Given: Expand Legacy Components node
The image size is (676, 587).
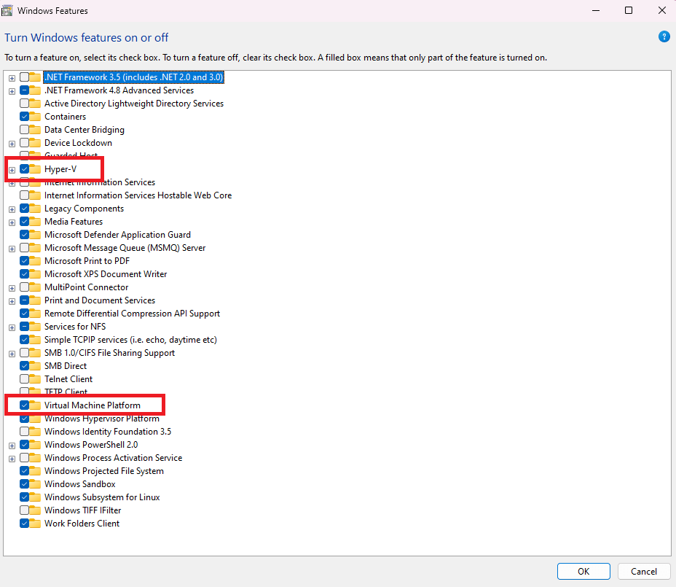Looking at the screenshot, I should click(x=12, y=209).
